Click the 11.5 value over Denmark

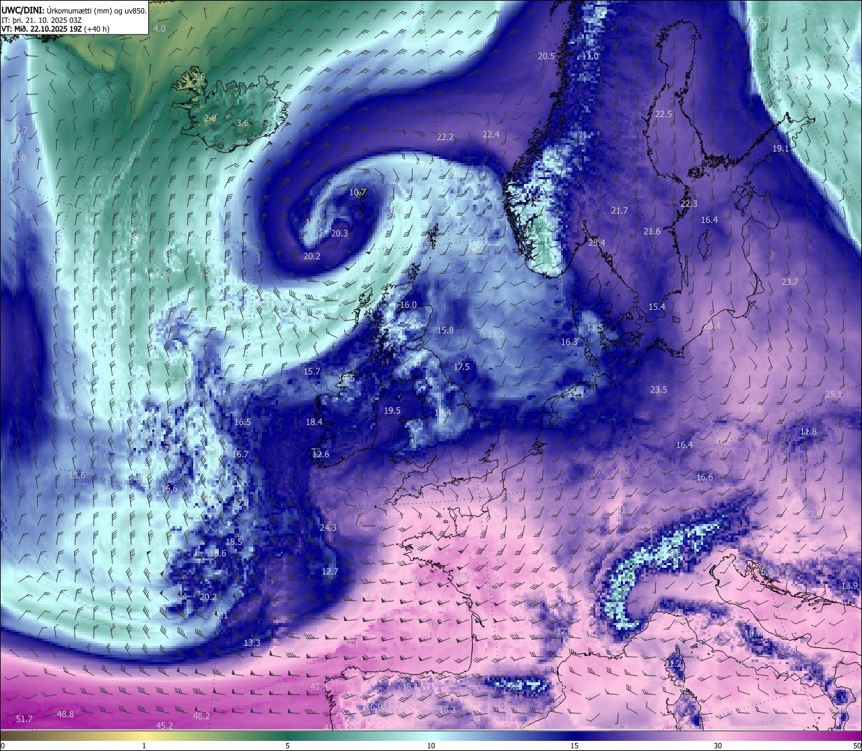[x=595, y=328]
